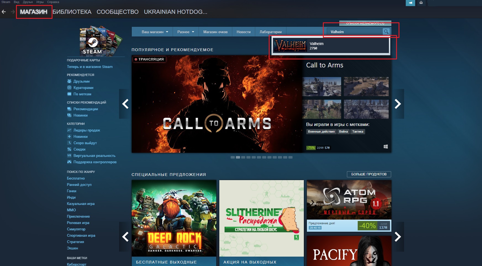
Task: Open the Справка menu
Action: point(53,2)
